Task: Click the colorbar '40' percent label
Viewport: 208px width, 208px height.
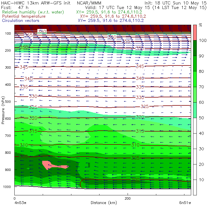Action: 201,133
